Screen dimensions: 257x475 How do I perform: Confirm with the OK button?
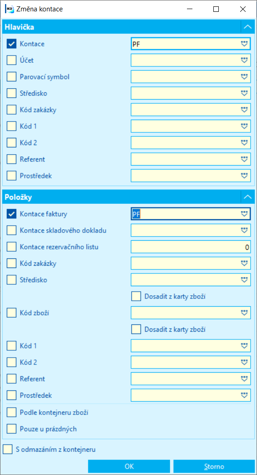coord(129,466)
